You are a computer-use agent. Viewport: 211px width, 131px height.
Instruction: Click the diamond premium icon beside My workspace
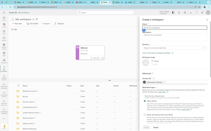37,19
